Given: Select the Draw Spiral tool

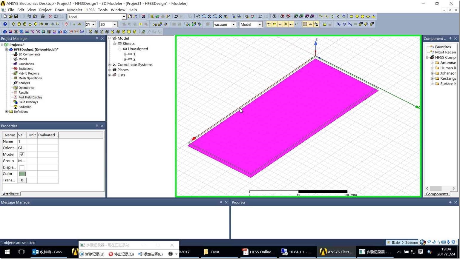Looking at the screenshot, I should (x=52, y=24).
